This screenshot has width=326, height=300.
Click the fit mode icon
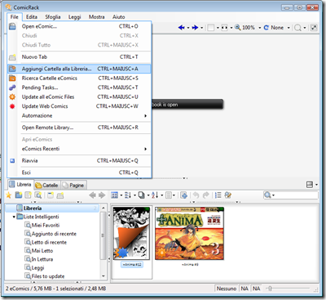pos(224,28)
